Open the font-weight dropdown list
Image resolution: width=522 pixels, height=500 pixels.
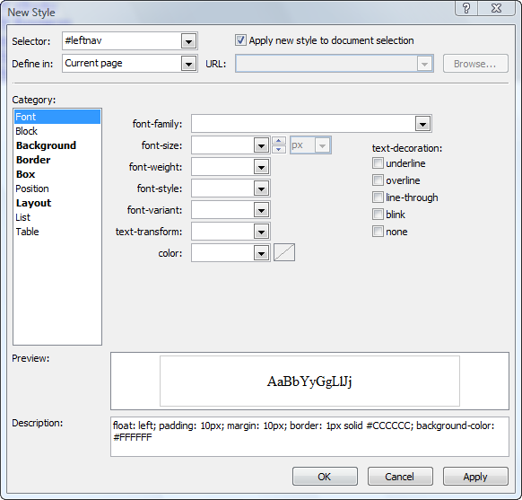261,167
